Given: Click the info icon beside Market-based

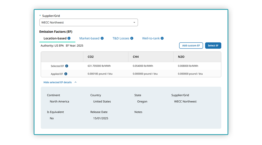Looking at the screenshot, I should pyautogui.click(x=102, y=38).
